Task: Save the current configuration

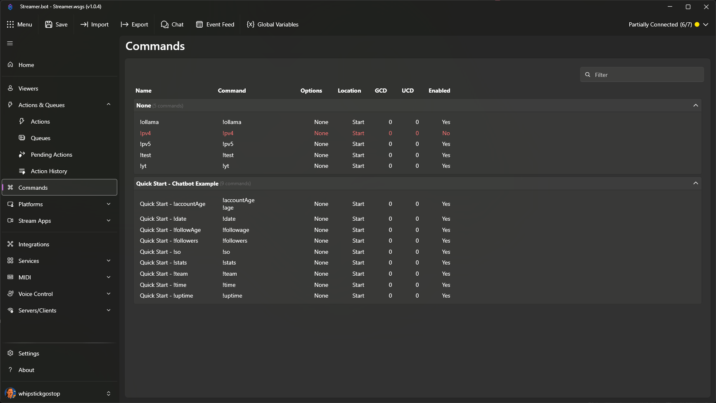Action: click(56, 24)
